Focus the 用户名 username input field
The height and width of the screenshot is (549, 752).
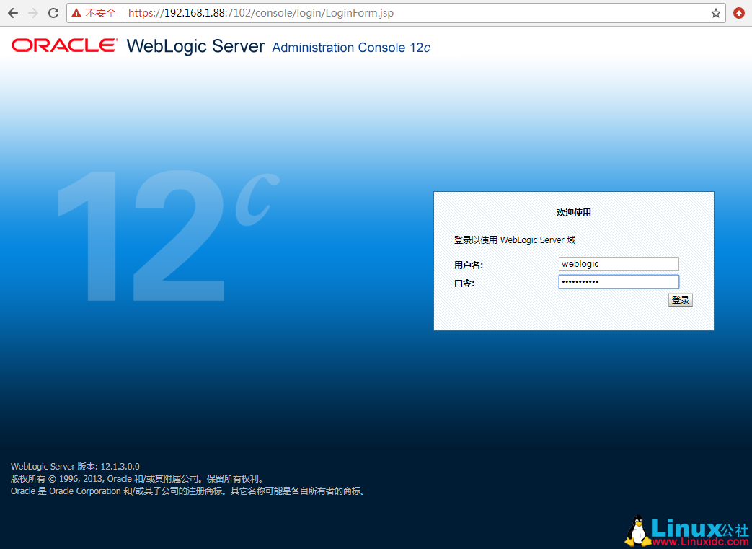[618, 264]
